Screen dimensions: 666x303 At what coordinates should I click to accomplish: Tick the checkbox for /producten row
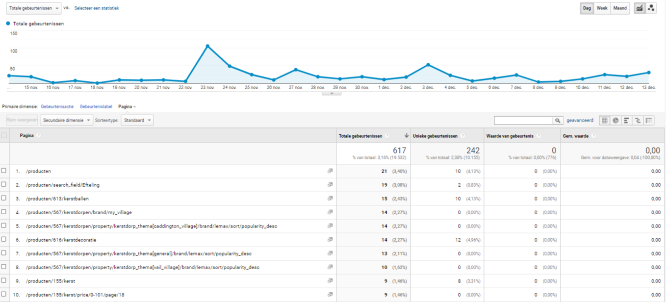tap(4, 171)
